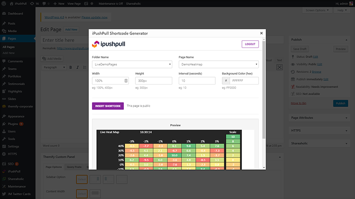Click the Interval seconds input field
This screenshot has width=355, height=199.
click(x=197, y=80)
